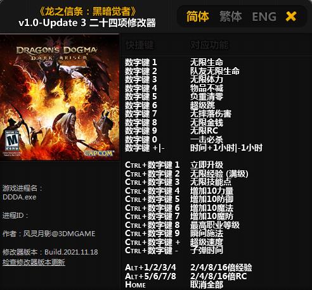Switch language to 繁体
Screen dimensions: 312x290
(x=231, y=16)
